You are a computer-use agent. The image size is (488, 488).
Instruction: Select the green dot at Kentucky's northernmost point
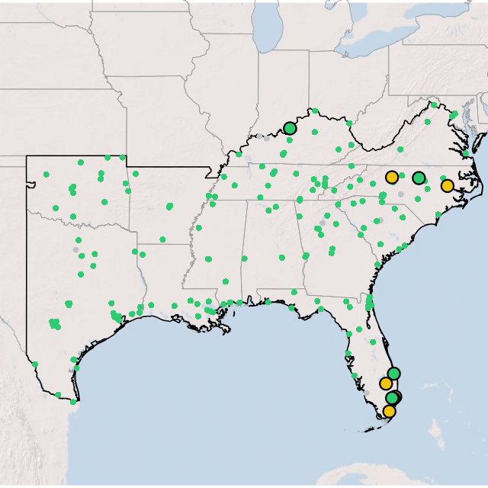pyautogui.click(x=315, y=111)
